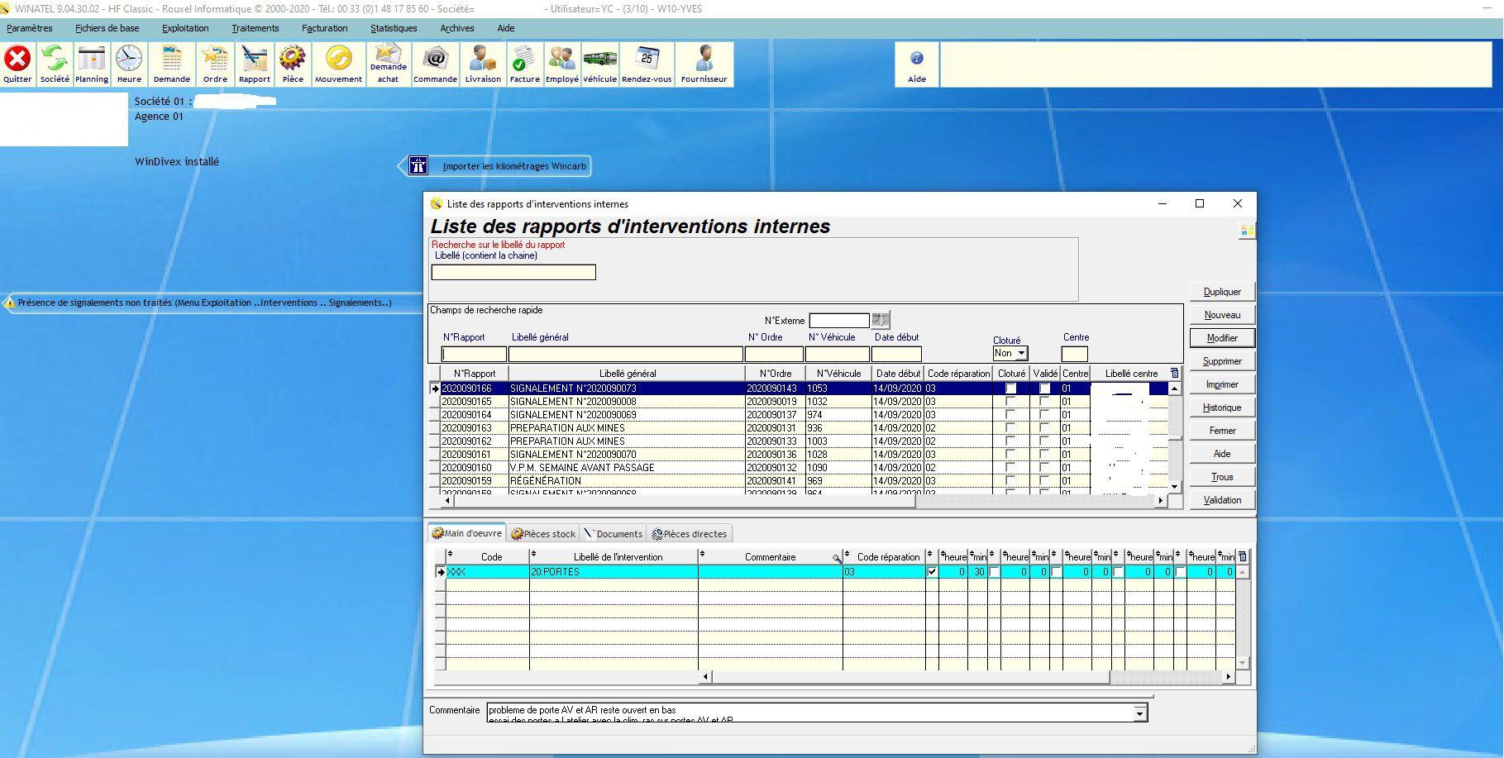This screenshot has width=1504, height=758.
Task: Click the Supprimer button
Action: (x=1222, y=361)
